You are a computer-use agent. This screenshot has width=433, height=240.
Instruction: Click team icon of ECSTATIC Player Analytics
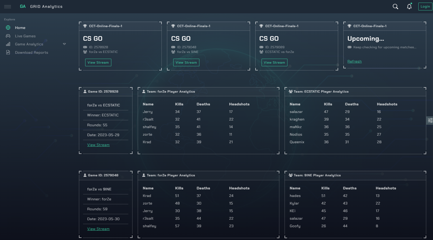pyautogui.click(x=291, y=92)
